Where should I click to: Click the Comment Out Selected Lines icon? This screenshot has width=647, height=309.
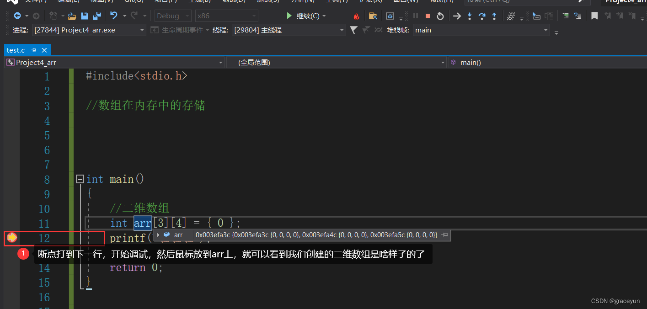pos(566,16)
